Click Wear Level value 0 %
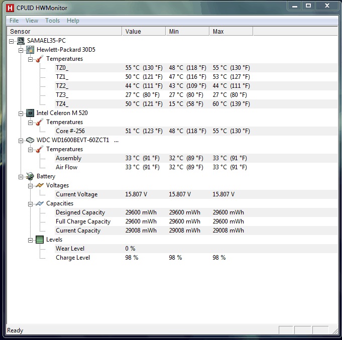 (130, 249)
